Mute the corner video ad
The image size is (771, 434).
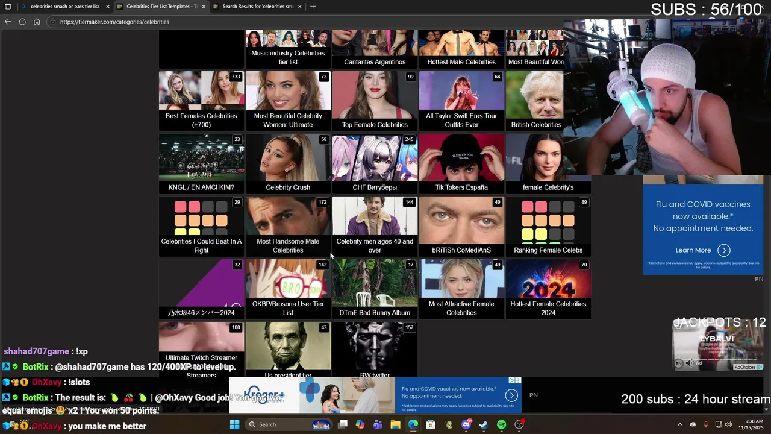(690, 363)
